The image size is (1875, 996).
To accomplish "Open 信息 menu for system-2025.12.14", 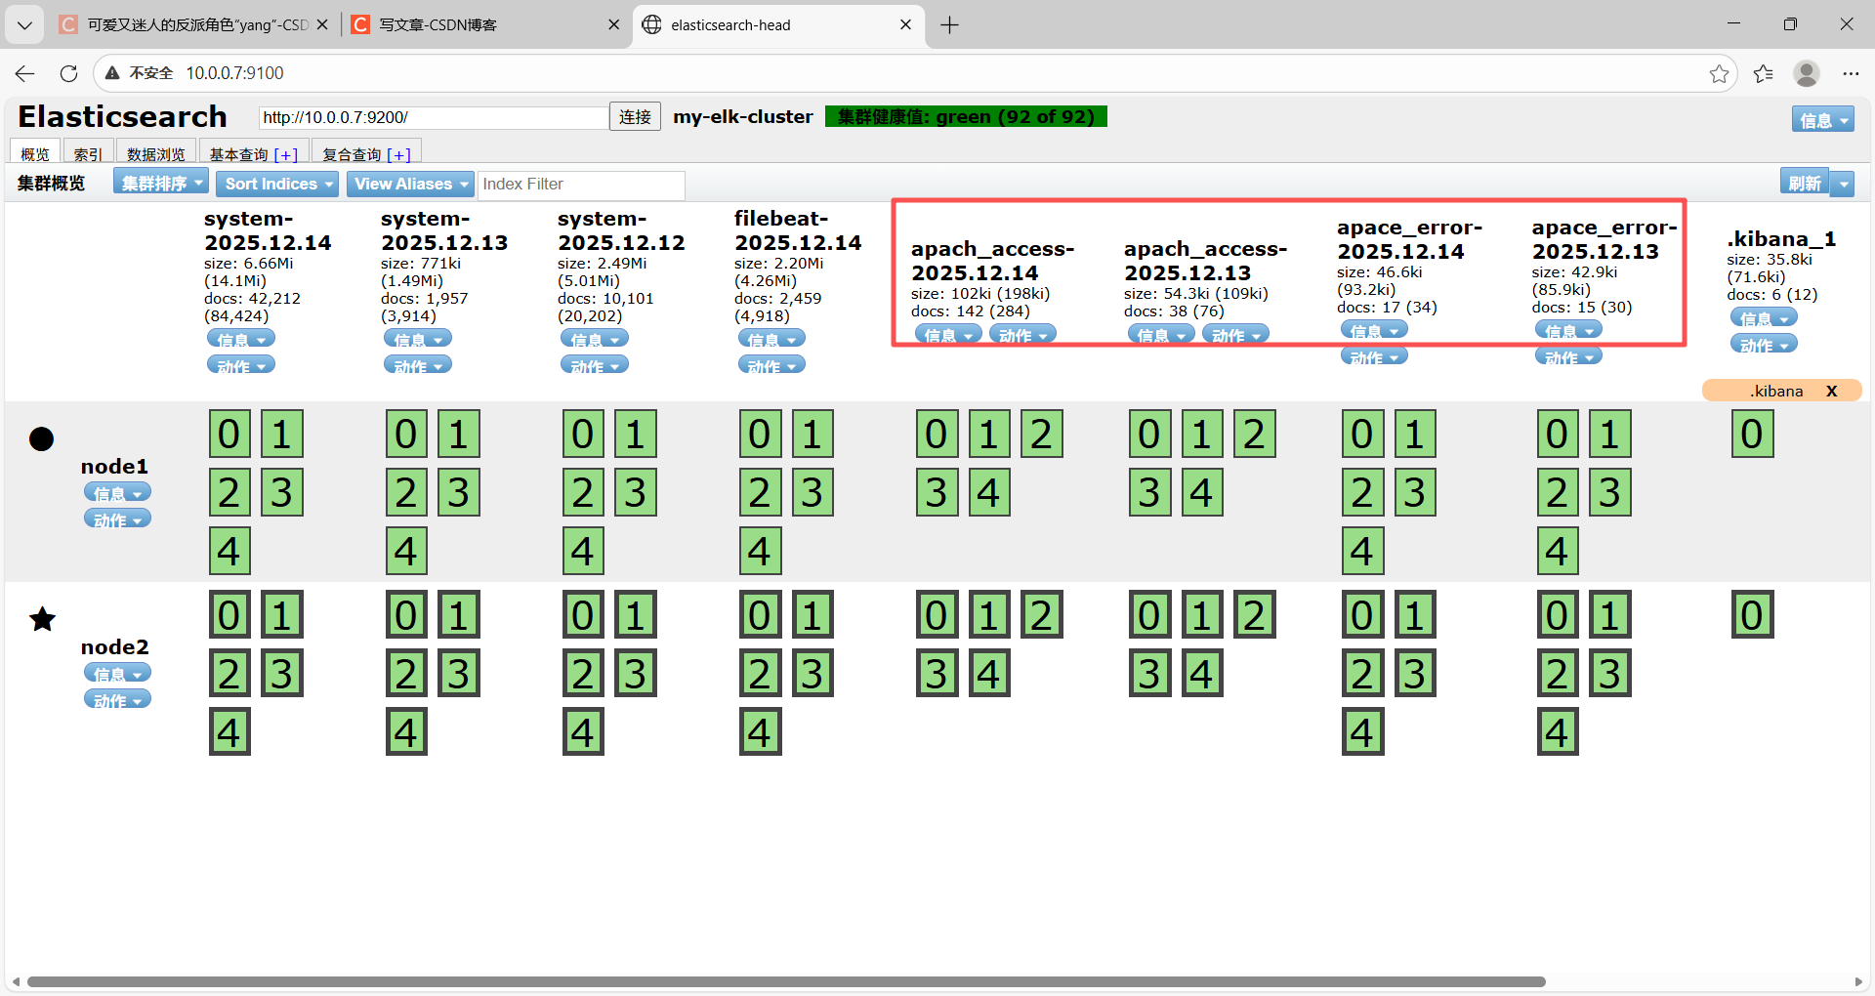I will [240, 339].
